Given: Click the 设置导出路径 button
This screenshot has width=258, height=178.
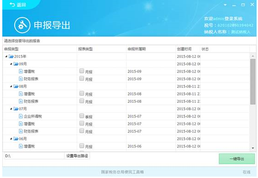Looking at the screenshot, I should (77, 156).
